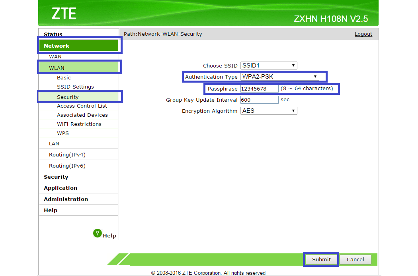Open WiFi Restrictions page
The image size is (418, 276).
click(x=79, y=124)
